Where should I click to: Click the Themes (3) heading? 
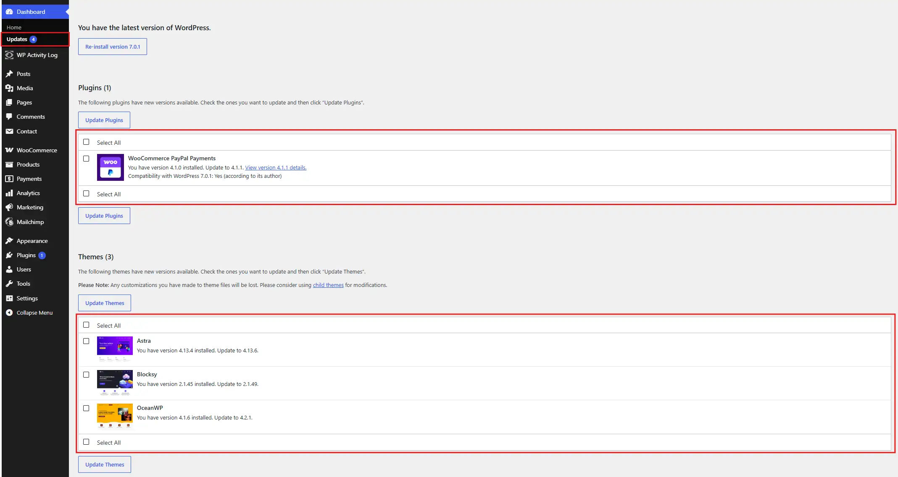pos(96,257)
